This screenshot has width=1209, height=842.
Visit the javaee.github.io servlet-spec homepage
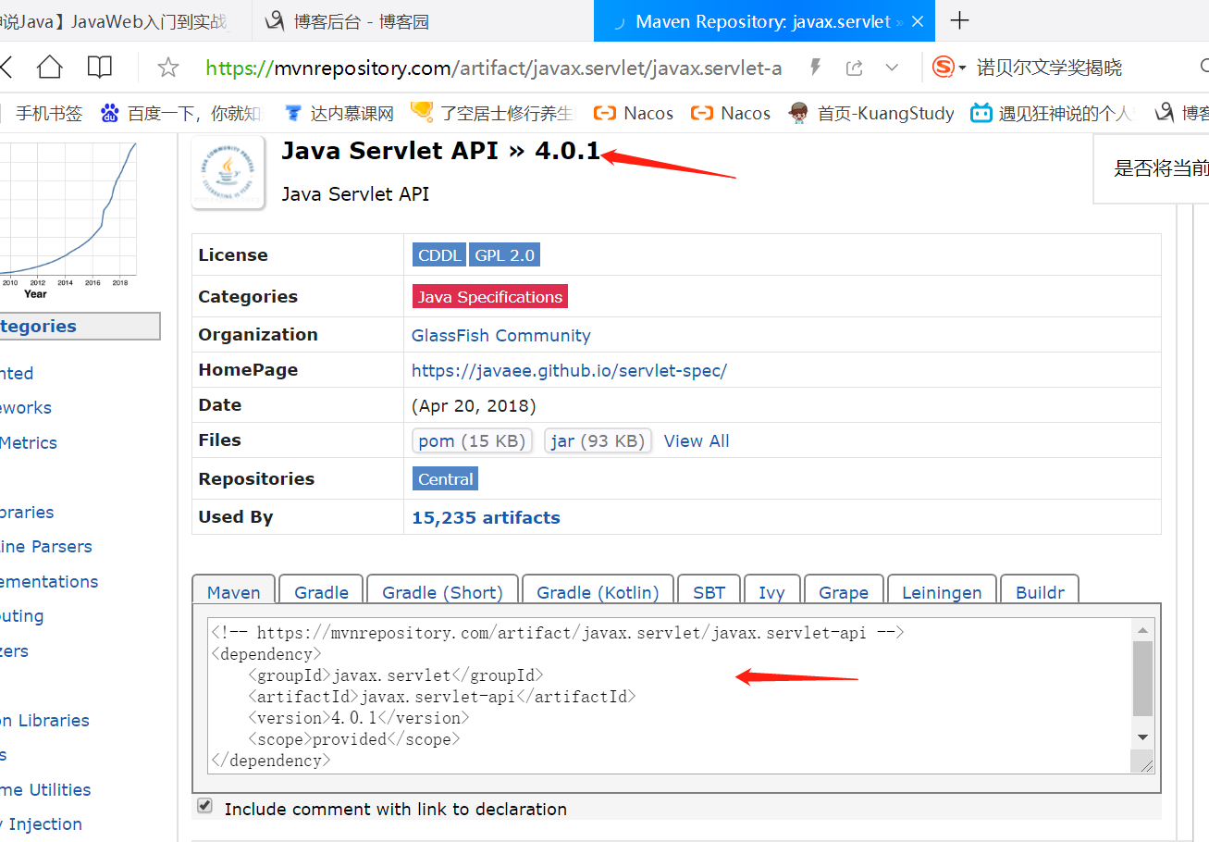569,371
